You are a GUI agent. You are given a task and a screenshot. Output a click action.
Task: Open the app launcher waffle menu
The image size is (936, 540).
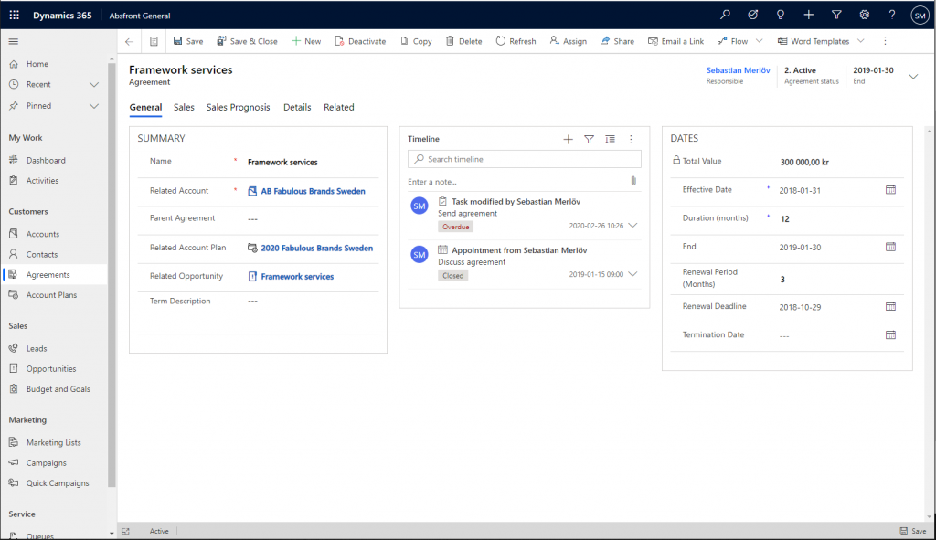(15, 15)
